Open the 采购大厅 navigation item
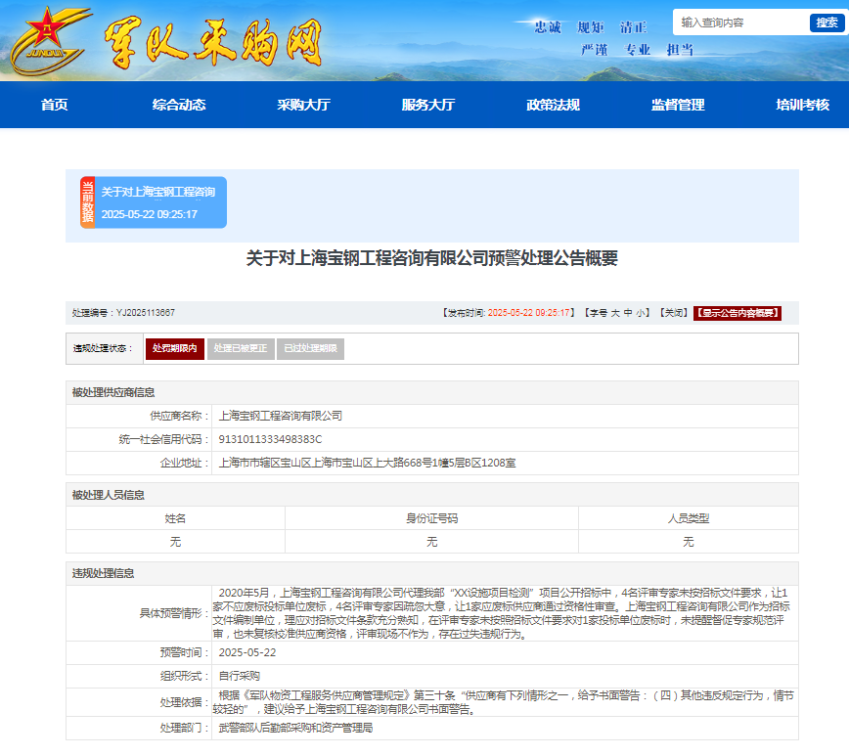The width and height of the screenshot is (849, 756). coord(304,105)
